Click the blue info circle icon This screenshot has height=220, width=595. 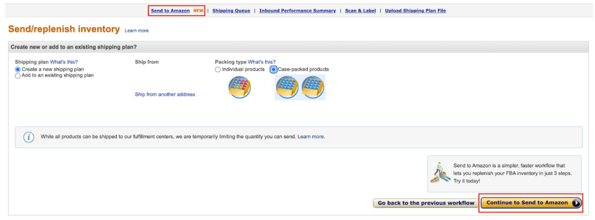29,137
